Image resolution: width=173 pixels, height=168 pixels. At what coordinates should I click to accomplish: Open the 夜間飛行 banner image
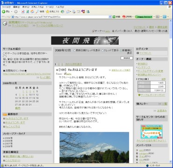(x=85, y=41)
